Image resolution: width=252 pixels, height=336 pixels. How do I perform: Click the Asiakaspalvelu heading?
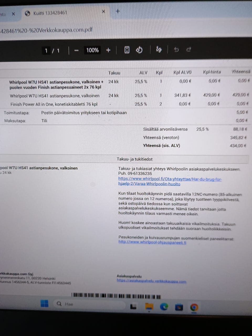129,276
